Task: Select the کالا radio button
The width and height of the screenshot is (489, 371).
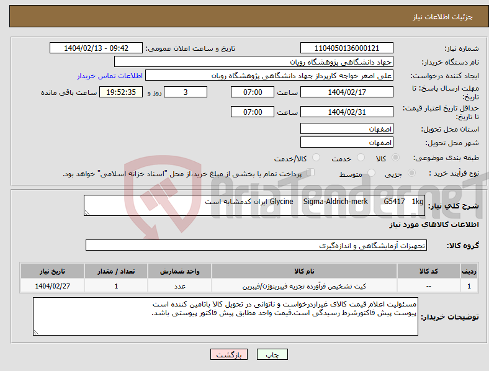Action: click(395, 158)
